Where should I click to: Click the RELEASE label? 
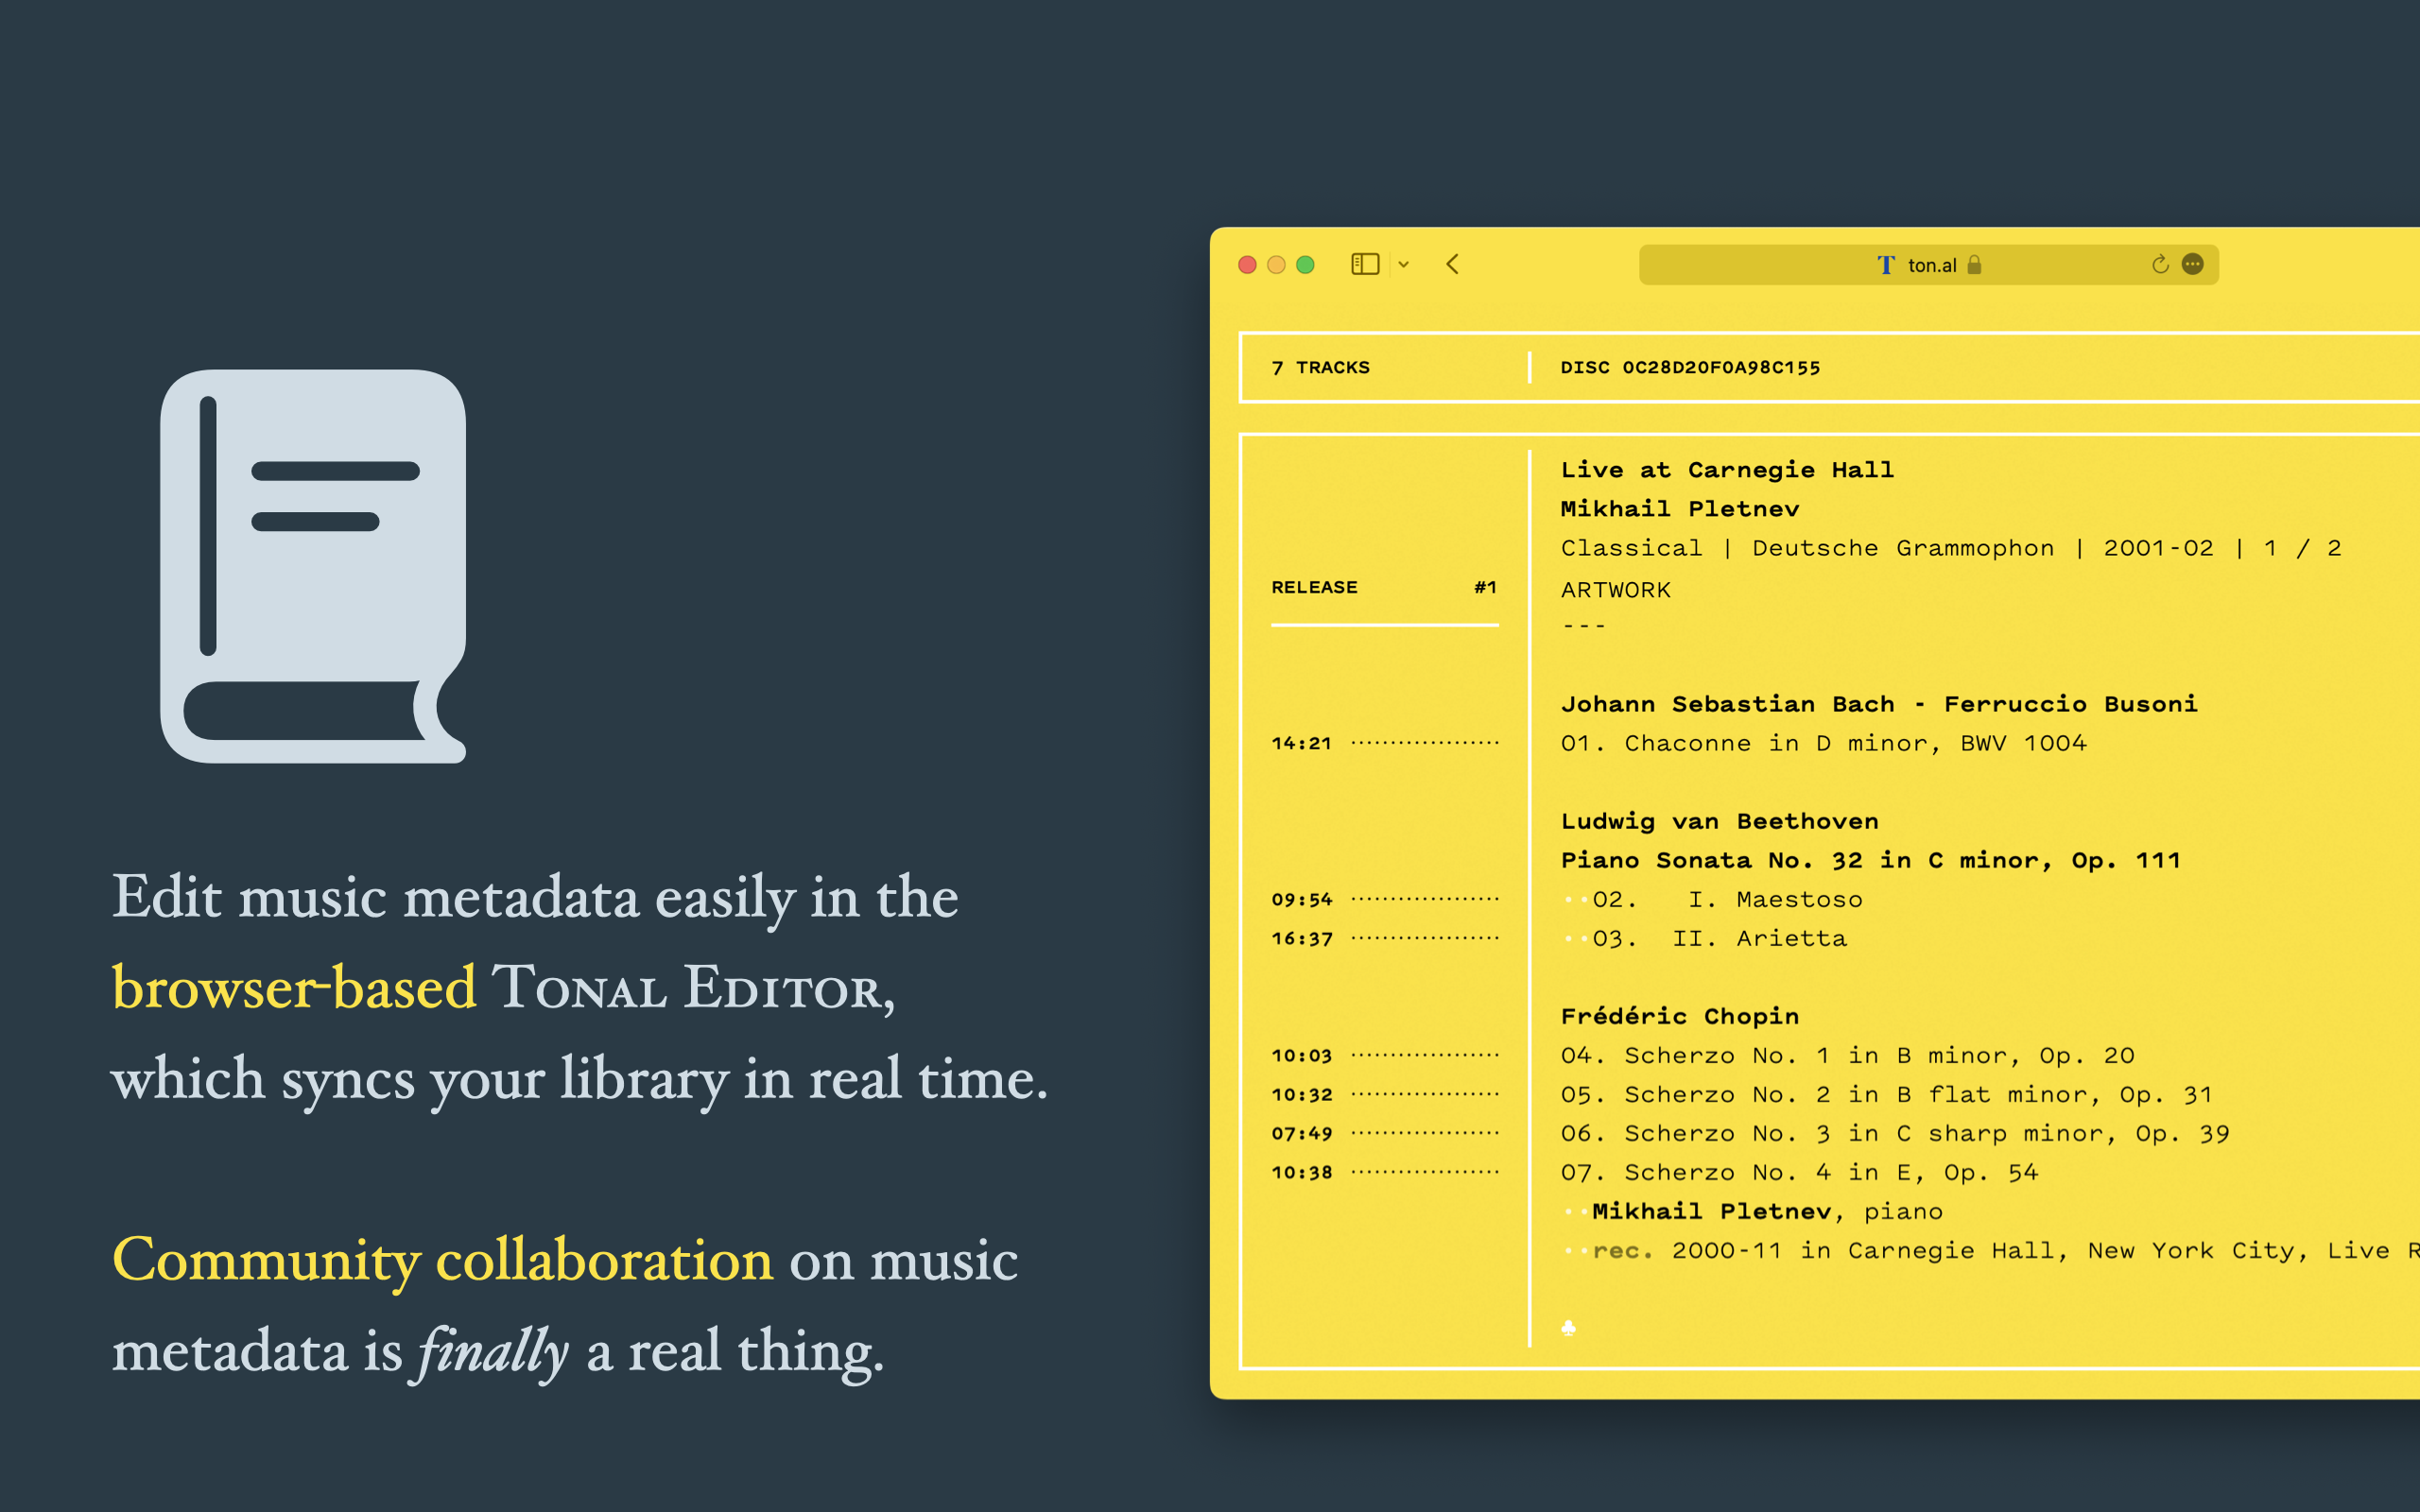[1314, 587]
